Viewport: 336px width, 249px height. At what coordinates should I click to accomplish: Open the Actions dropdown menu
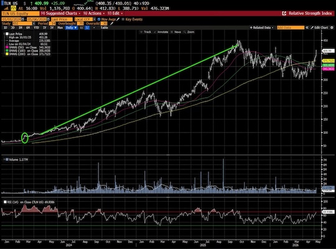point(94,13)
